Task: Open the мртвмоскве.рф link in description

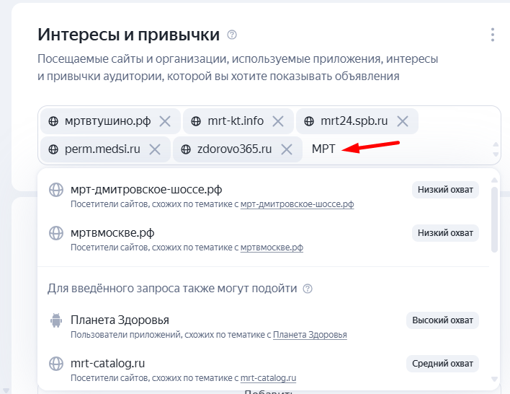Action: click(272, 248)
